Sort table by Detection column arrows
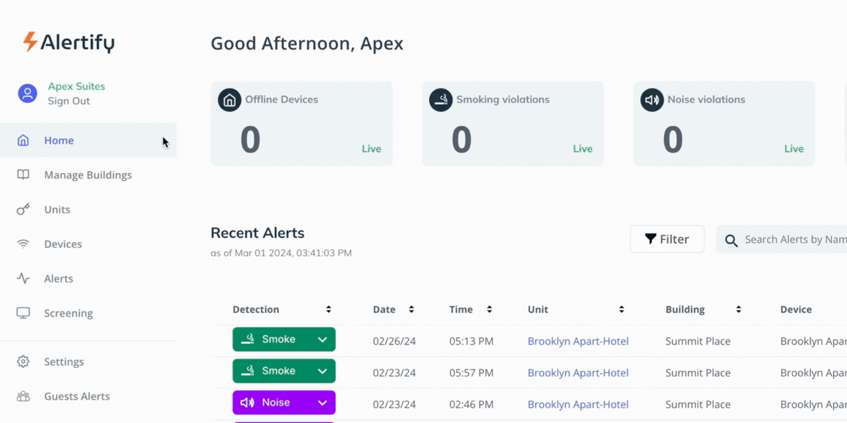This screenshot has height=423, width=847. (x=328, y=309)
